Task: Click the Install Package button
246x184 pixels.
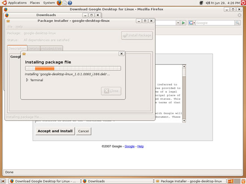Action: click(x=137, y=35)
